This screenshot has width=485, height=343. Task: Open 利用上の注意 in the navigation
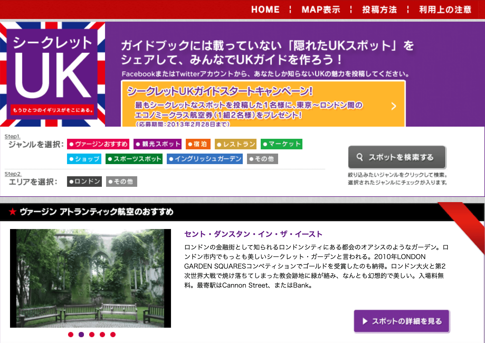click(445, 10)
